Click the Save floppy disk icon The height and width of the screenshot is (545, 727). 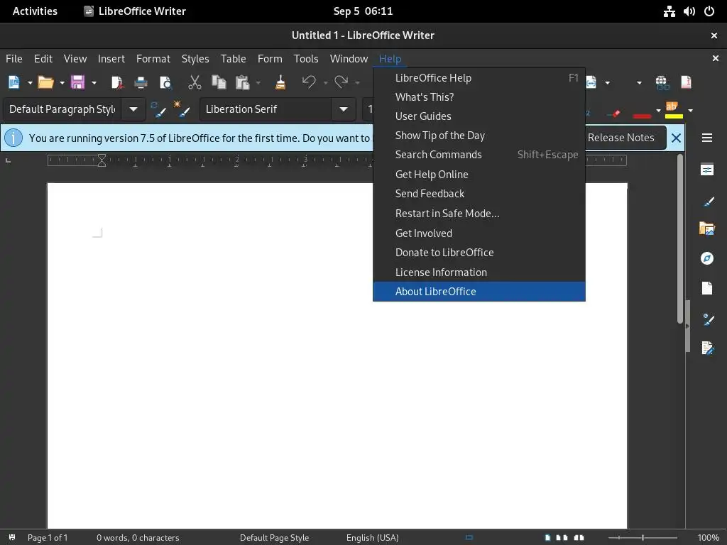(x=77, y=82)
